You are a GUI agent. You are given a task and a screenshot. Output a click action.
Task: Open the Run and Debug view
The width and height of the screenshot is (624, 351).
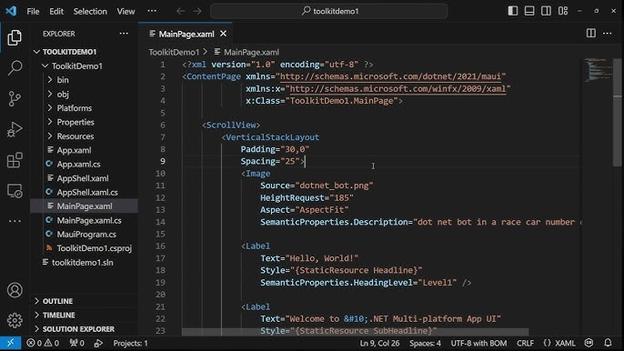[x=15, y=129]
